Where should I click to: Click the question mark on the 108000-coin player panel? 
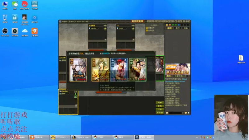105,29
